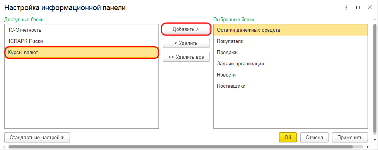Confirm with the yellow ОК button
378x150 pixels.
coord(288,138)
